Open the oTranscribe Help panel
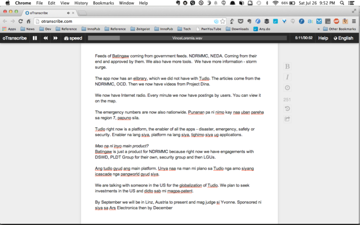This screenshot has width=360, height=225. 323,38
